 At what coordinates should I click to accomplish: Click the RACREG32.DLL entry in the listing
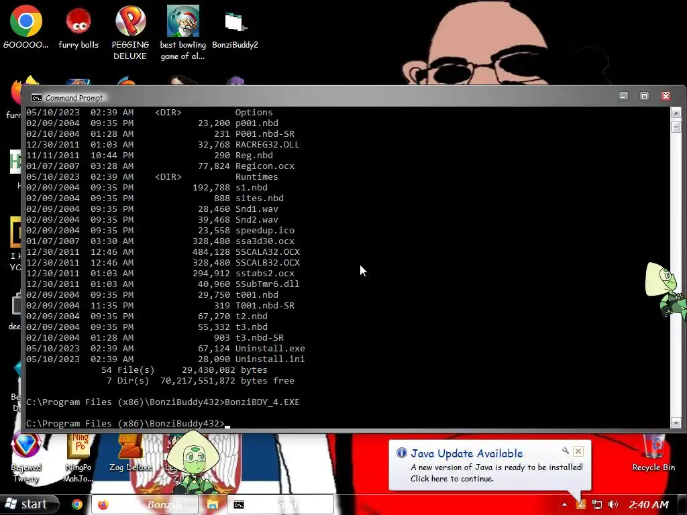(267, 145)
